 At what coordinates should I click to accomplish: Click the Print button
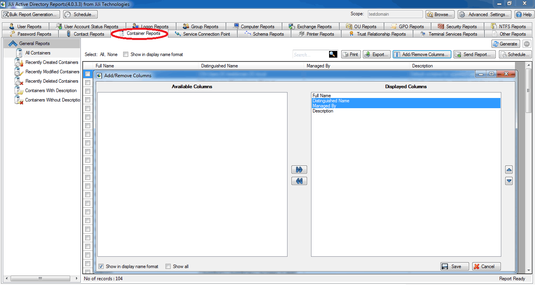[351, 54]
